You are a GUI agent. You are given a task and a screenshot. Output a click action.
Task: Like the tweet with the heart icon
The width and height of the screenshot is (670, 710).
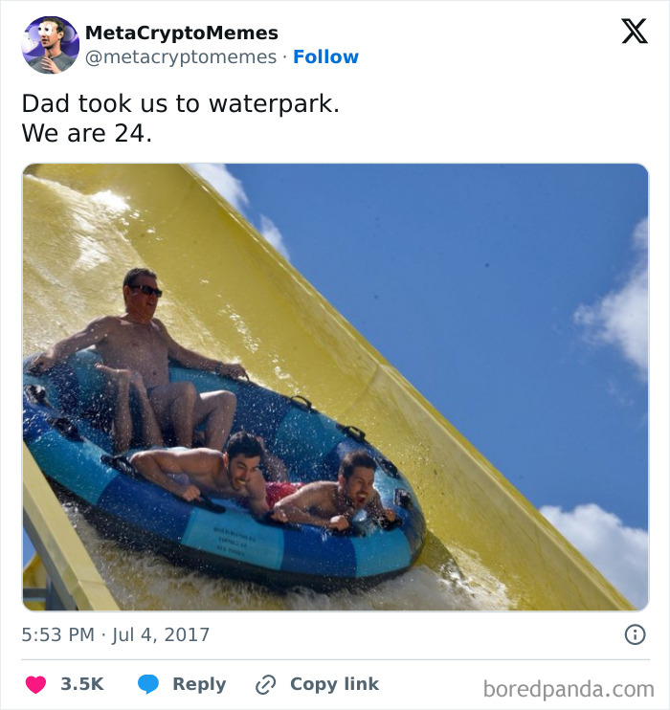[35, 684]
